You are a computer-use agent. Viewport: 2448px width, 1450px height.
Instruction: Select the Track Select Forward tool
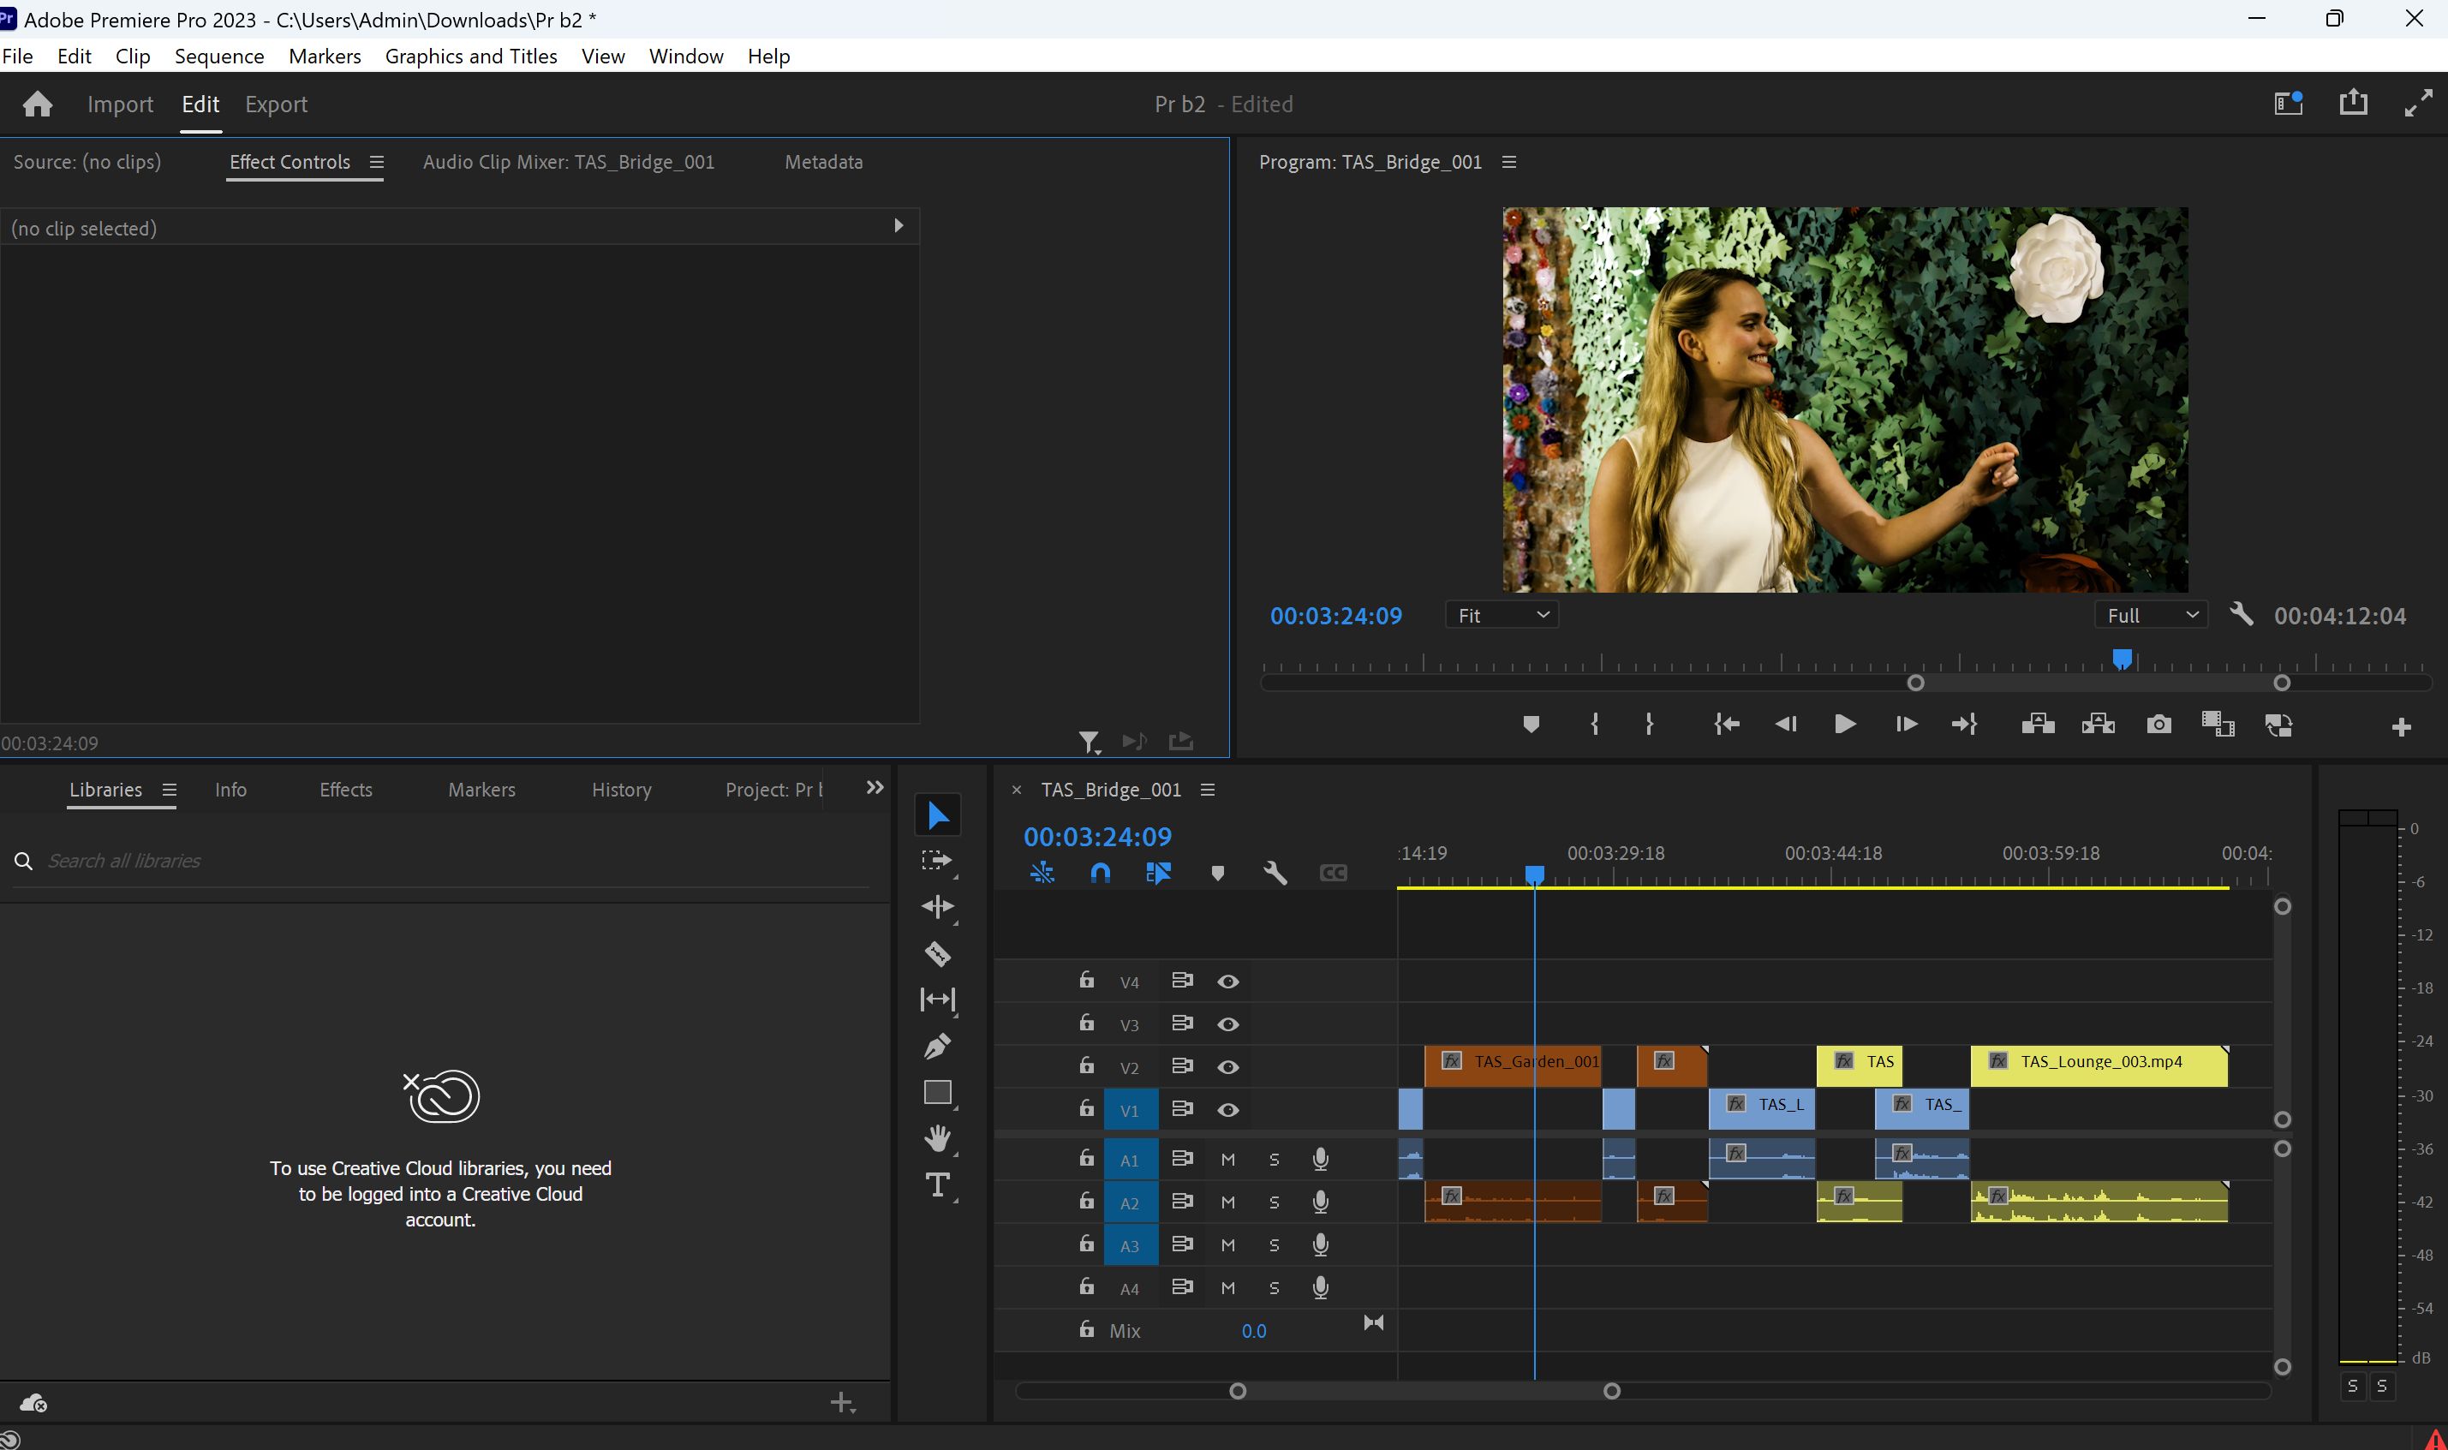[937, 861]
